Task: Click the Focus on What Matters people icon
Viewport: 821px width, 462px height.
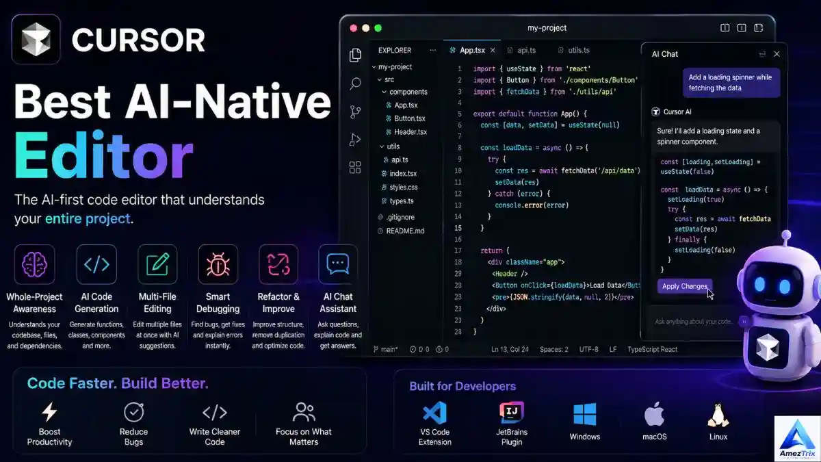Action: pyautogui.click(x=304, y=412)
